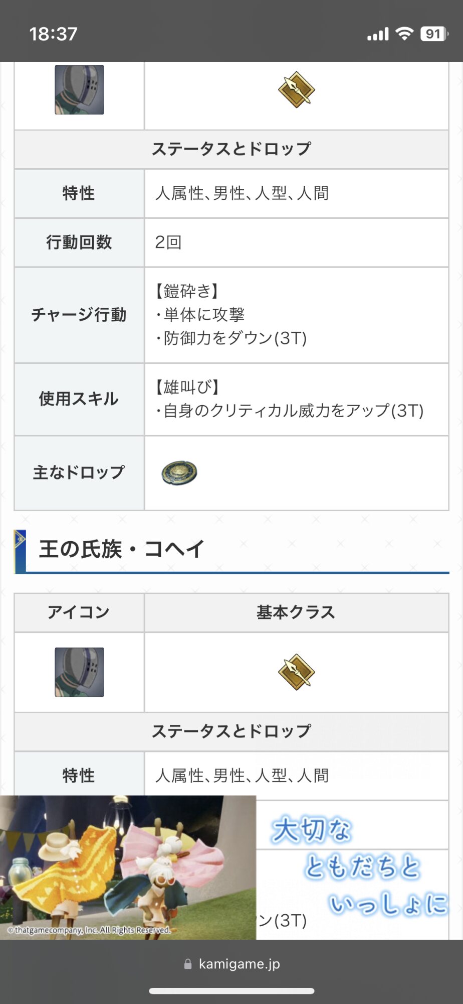Screen dimensions: 463x1004
Task: Tap the 王の氏族・コヘイ section heading
Action: 122,549
